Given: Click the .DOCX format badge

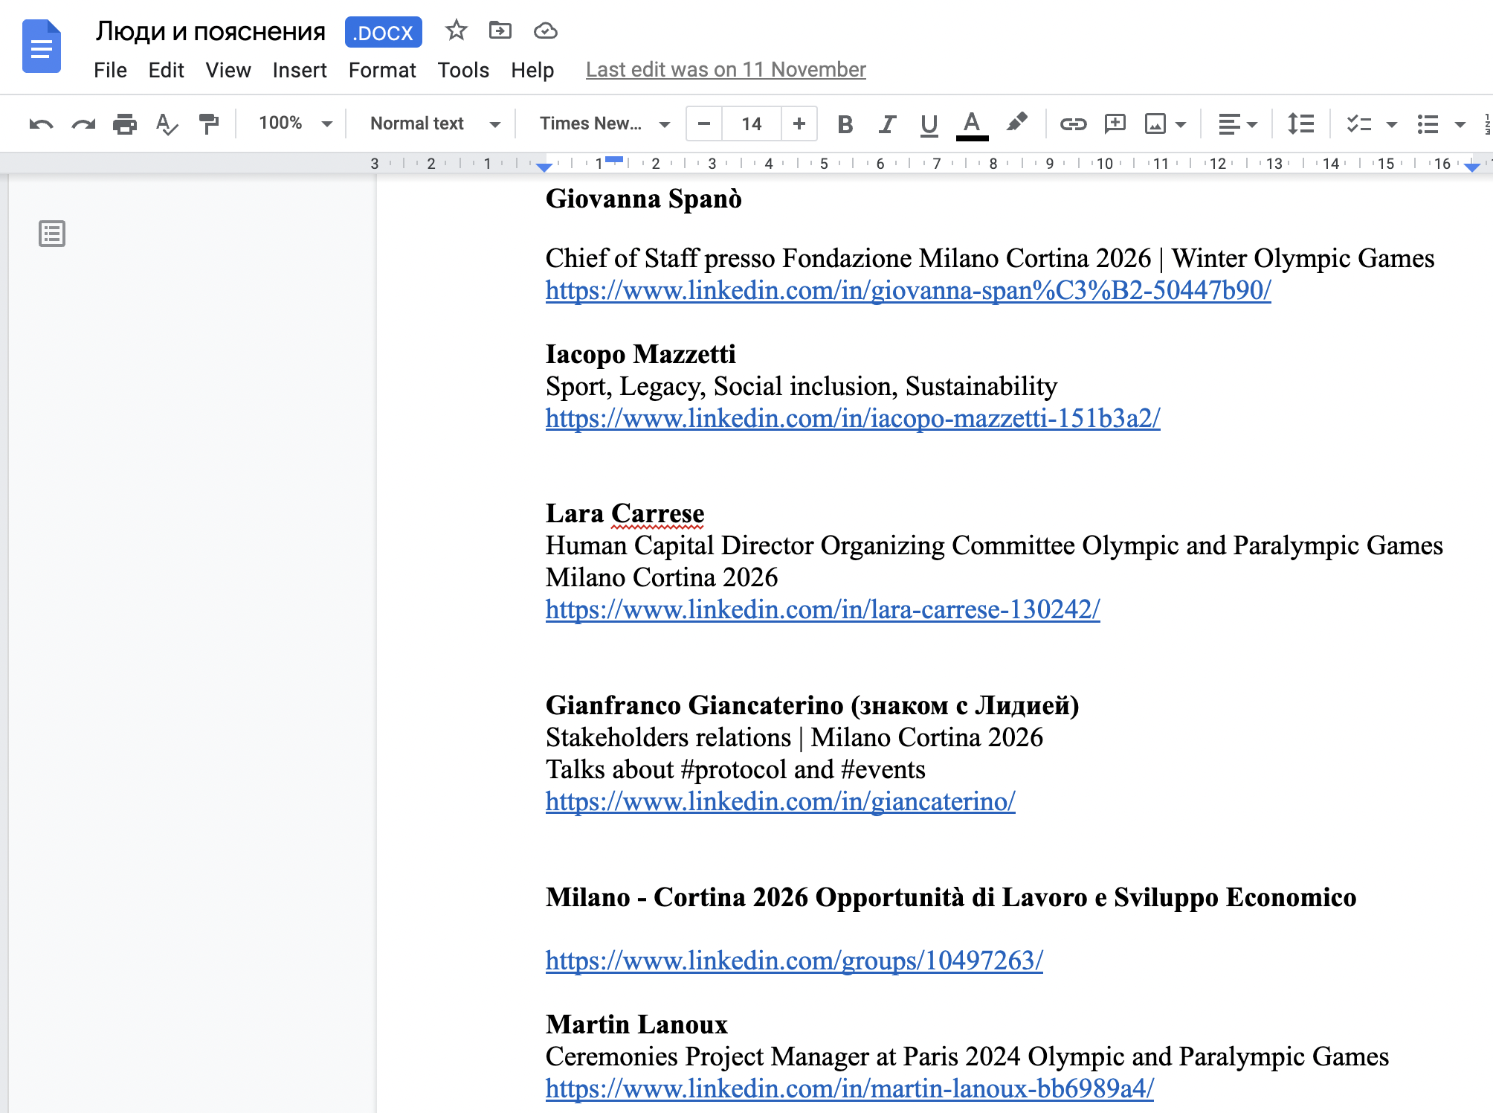Looking at the screenshot, I should coord(383,32).
